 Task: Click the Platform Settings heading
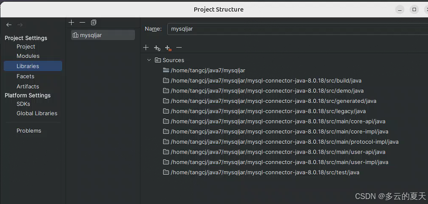coord(28,95)
